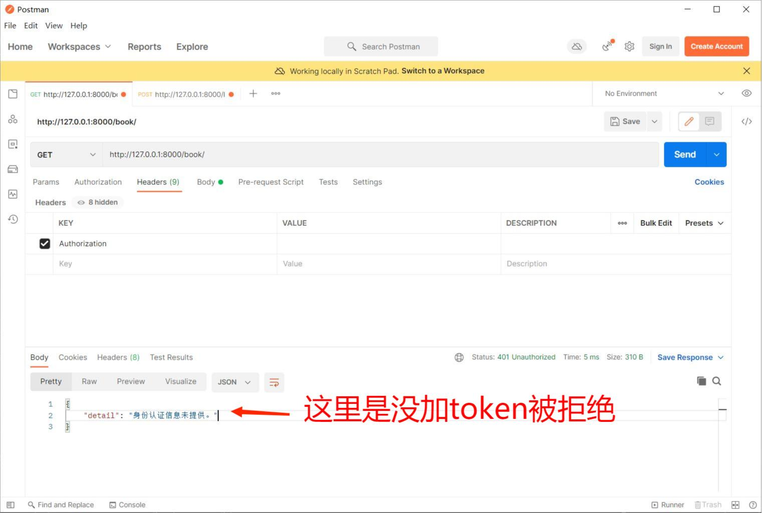Open the comments mode icon
Image resolution: width=762 pixels, height=513 pixels.
pos(709,121)
